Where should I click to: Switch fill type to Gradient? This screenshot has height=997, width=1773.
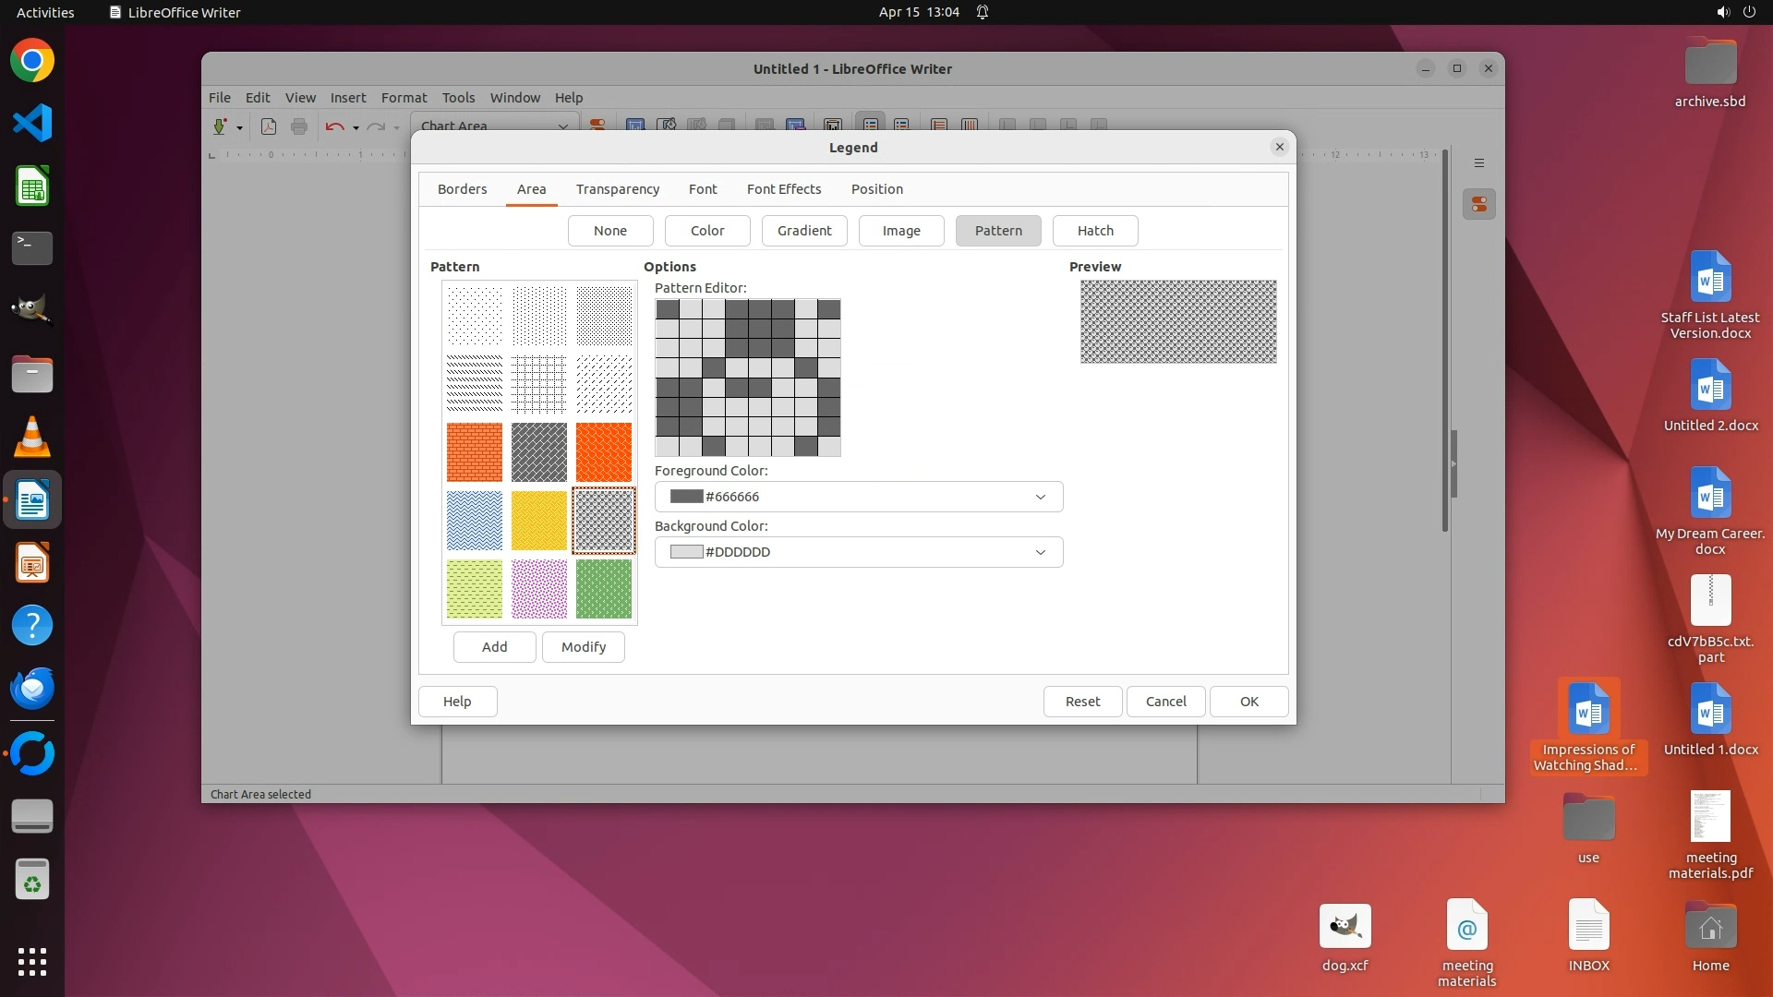804,231
